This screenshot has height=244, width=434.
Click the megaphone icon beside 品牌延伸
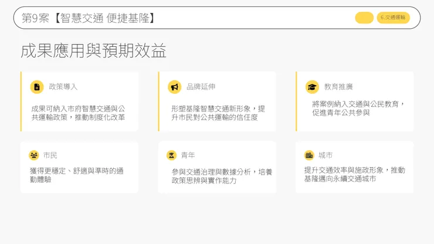click(x=174, y=87)
